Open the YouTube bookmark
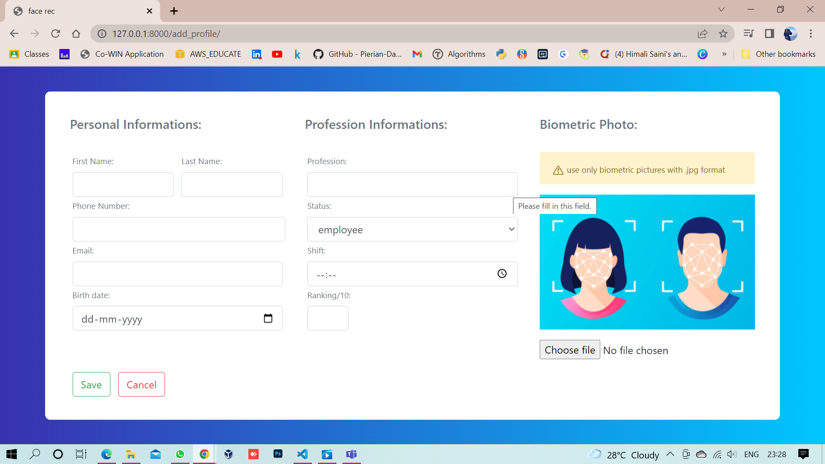Image resolution: width=825 pixels, height=464 pixels. tap(277, 54)
